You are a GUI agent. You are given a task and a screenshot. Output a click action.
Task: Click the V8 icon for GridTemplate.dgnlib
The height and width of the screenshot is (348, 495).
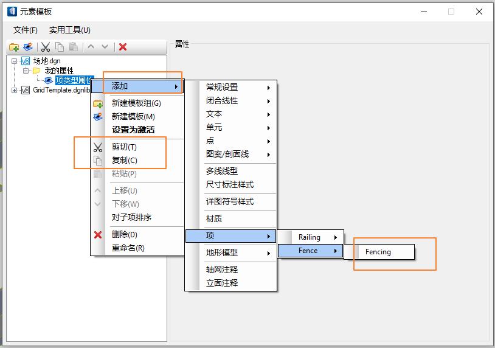26,90
